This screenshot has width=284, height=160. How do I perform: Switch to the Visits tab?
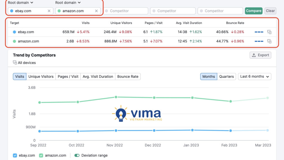point(20,77)
